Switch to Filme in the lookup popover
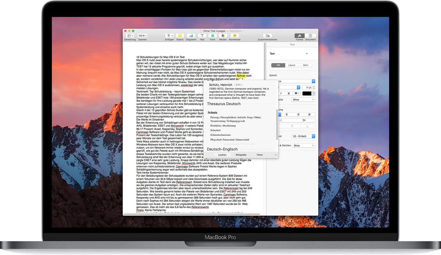The width and height of the screenshot is (441, 255). point(259,155)
